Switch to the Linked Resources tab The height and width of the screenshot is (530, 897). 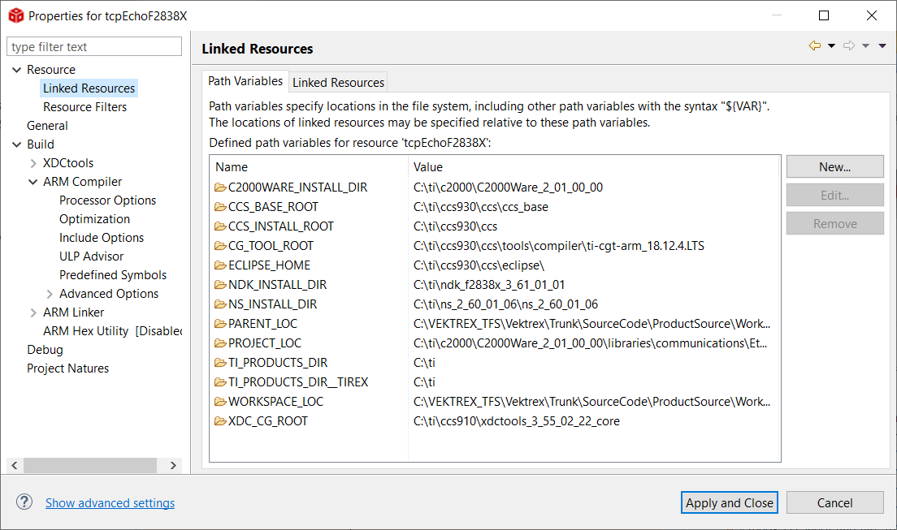click(x=338, y=82)
